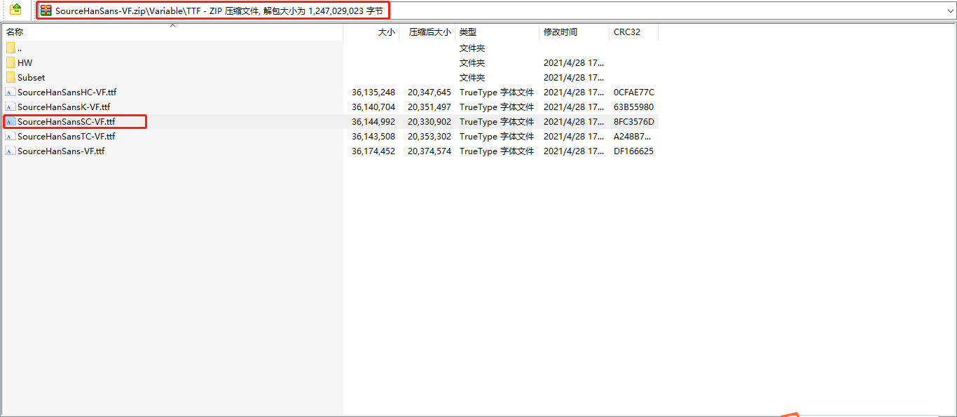This screenshot has height=417, width=957.
Task: Sort by the 压缩后大小 column header
Action: 429,32
